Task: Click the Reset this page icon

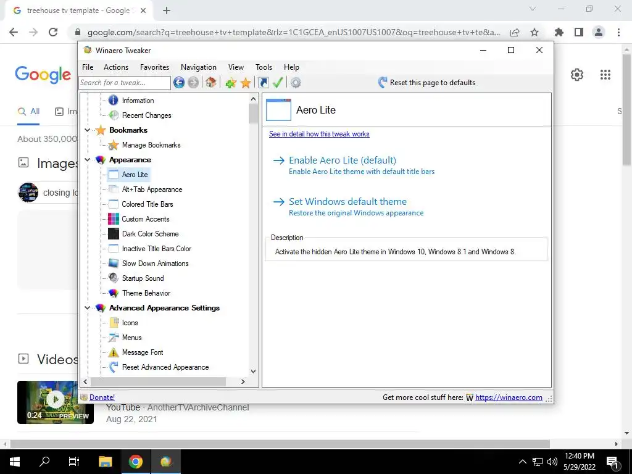Action: click(x=383, y=83)
